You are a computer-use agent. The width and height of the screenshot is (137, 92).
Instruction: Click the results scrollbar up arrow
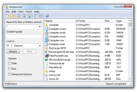[x=130, y=21]
